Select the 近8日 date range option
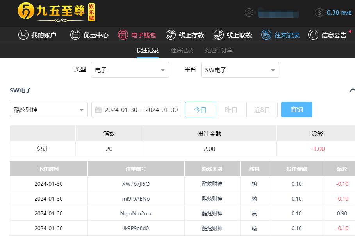 coord(262,110)
